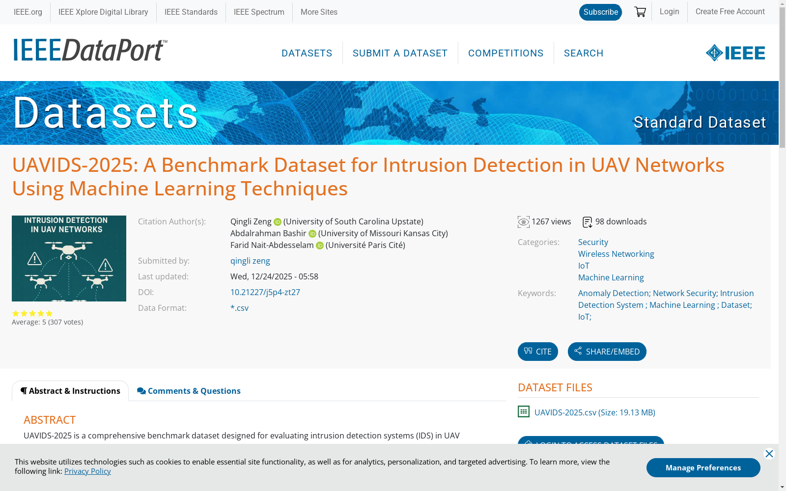Click the IEEE DataPort logo
Viewport: 786px width, 491px height.
tap(90, 50)
